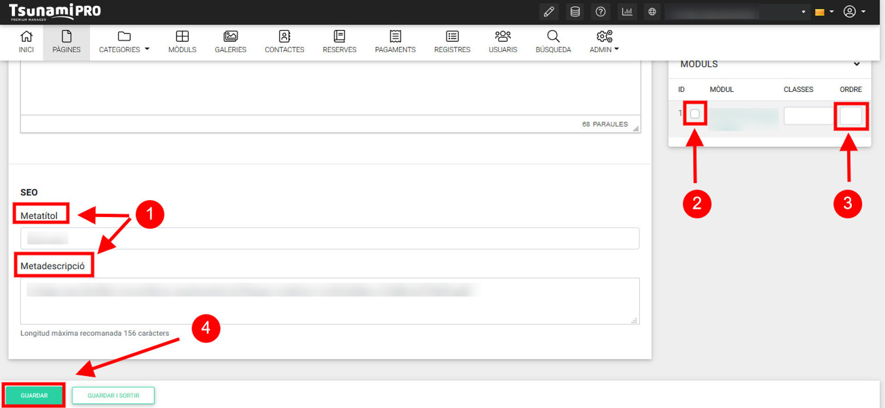This screenshot has height=408, width=885.
Task: Click the Guardar button
Action: [34, 396]
